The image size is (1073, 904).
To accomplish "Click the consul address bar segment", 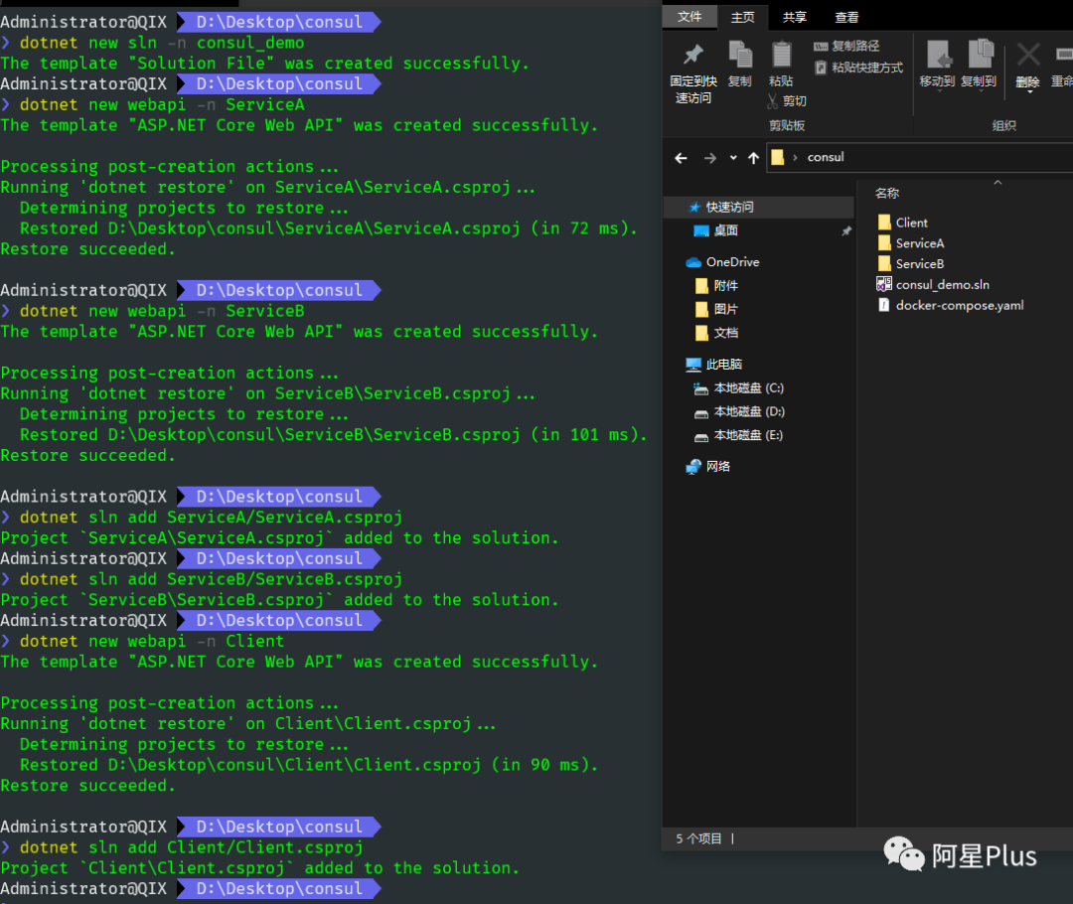I will click(x=826, y=157).
